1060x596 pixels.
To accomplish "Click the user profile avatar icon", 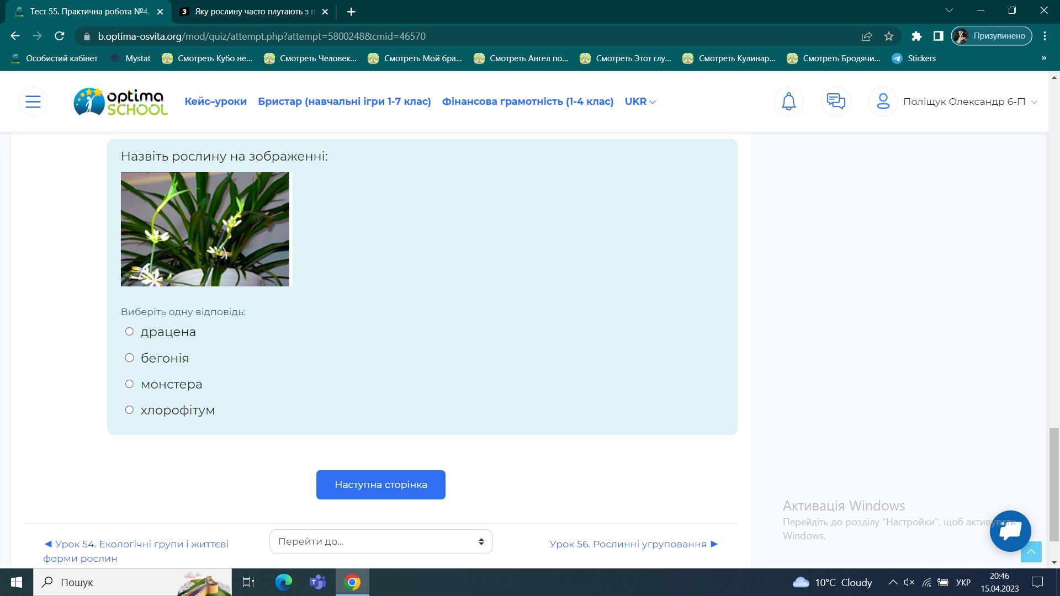I will pyautogui.click(x=883, y=102).
